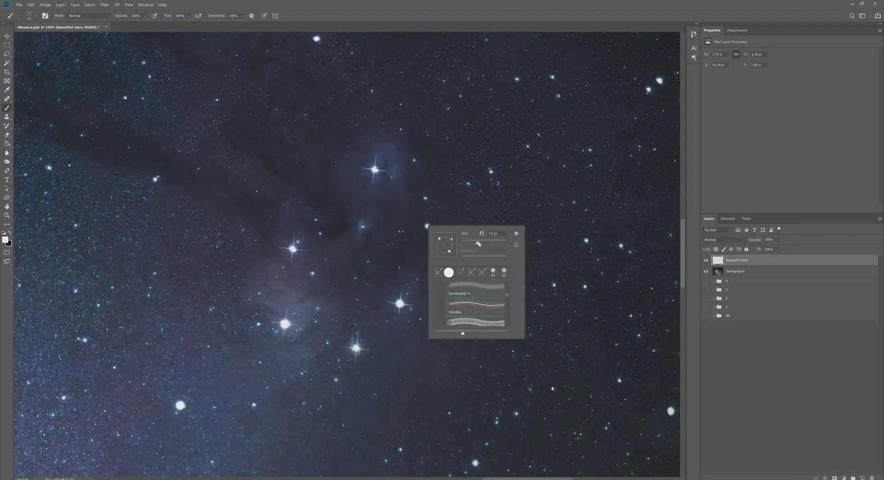Toggle lock transparent pixels

(716, 249)
